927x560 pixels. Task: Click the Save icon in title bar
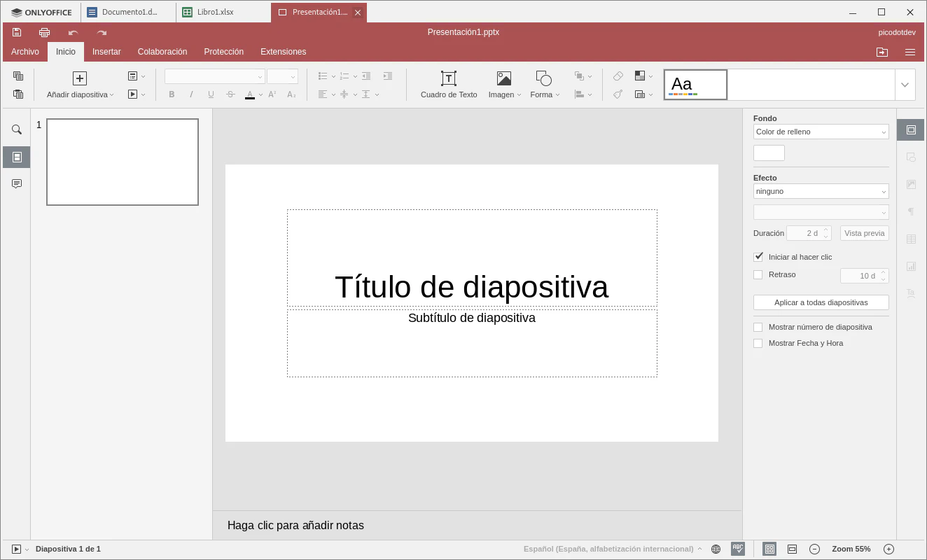click(17, 32)
